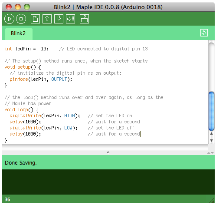Screen dimensions: 216x205
Task: Click the scrollbar down arrow
Action: tap(212, 141)
